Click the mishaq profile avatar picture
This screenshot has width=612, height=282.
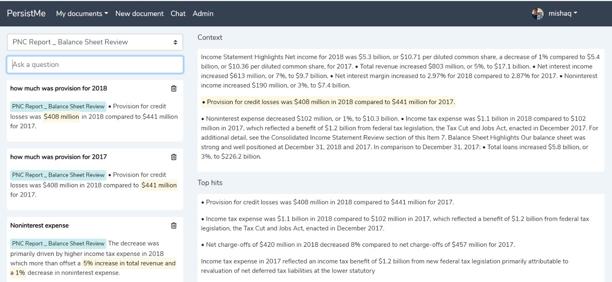click(x=537, y=14)
